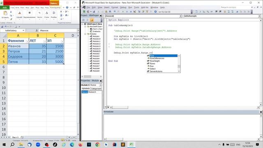The image size is (263, 148).
Task: Toggle Design Mode icon in VBA toolbar
Action: click(135, 12)
